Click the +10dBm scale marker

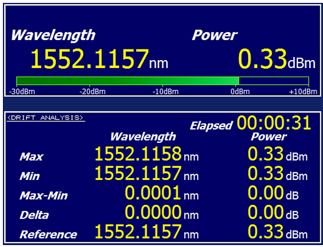point(303,91)
